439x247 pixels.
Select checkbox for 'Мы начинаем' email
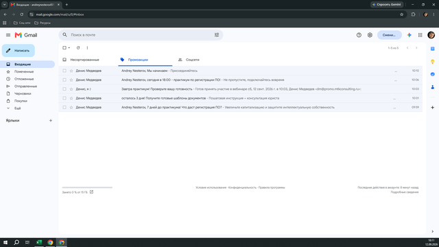click(x=64, y=71)
